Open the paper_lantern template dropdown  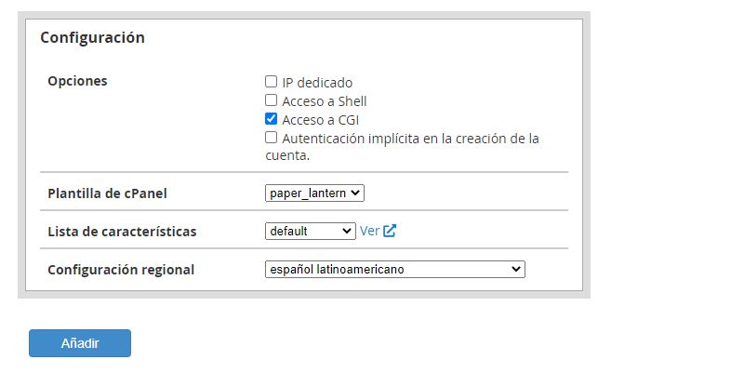(314, 193)
